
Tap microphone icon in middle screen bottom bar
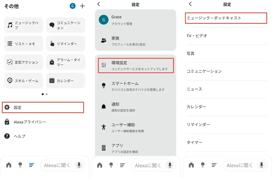click(170, 165)
